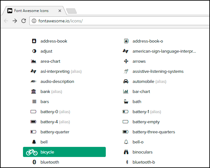Open the american-sign-language-interpr... link
The image size is (210, 168).
tap(164, 51)
